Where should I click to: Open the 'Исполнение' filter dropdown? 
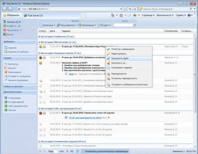87,25
